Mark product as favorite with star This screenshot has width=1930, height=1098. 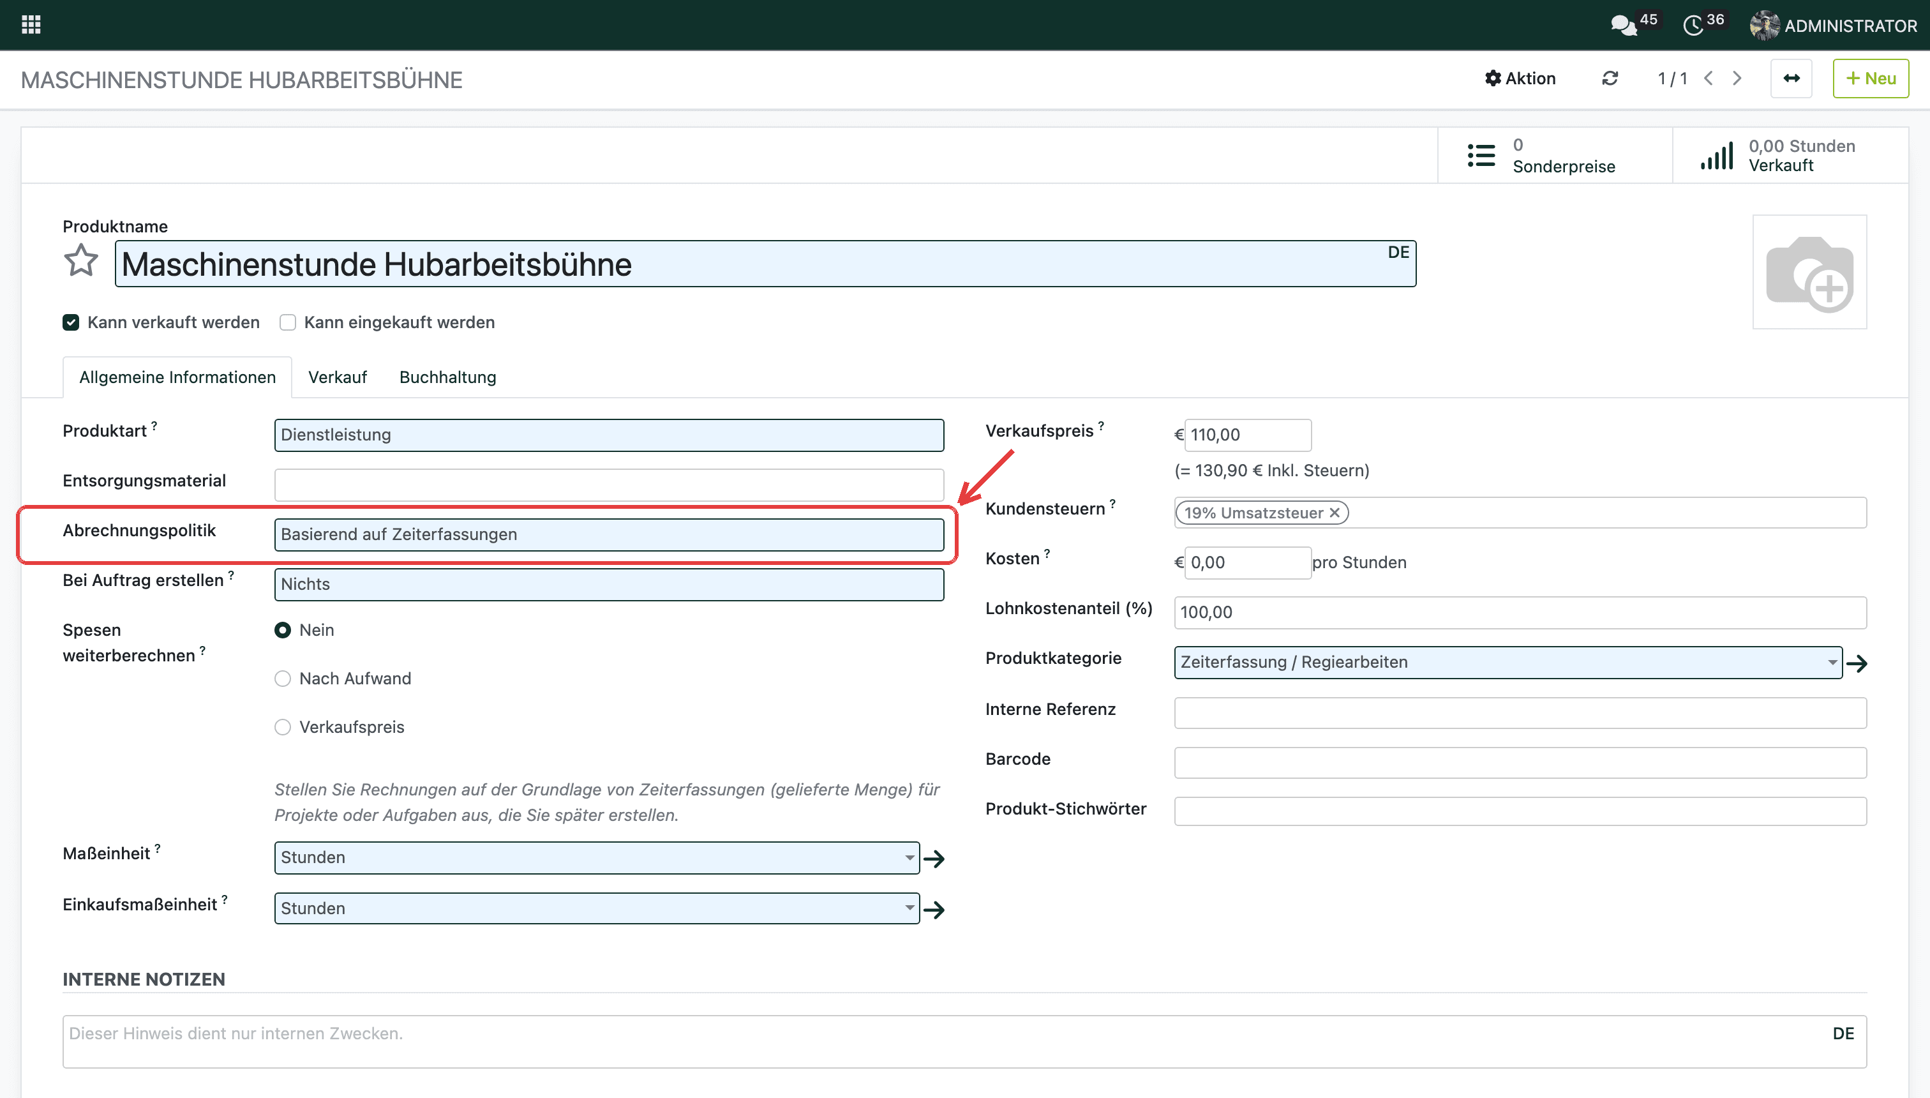tap(80, 262)
